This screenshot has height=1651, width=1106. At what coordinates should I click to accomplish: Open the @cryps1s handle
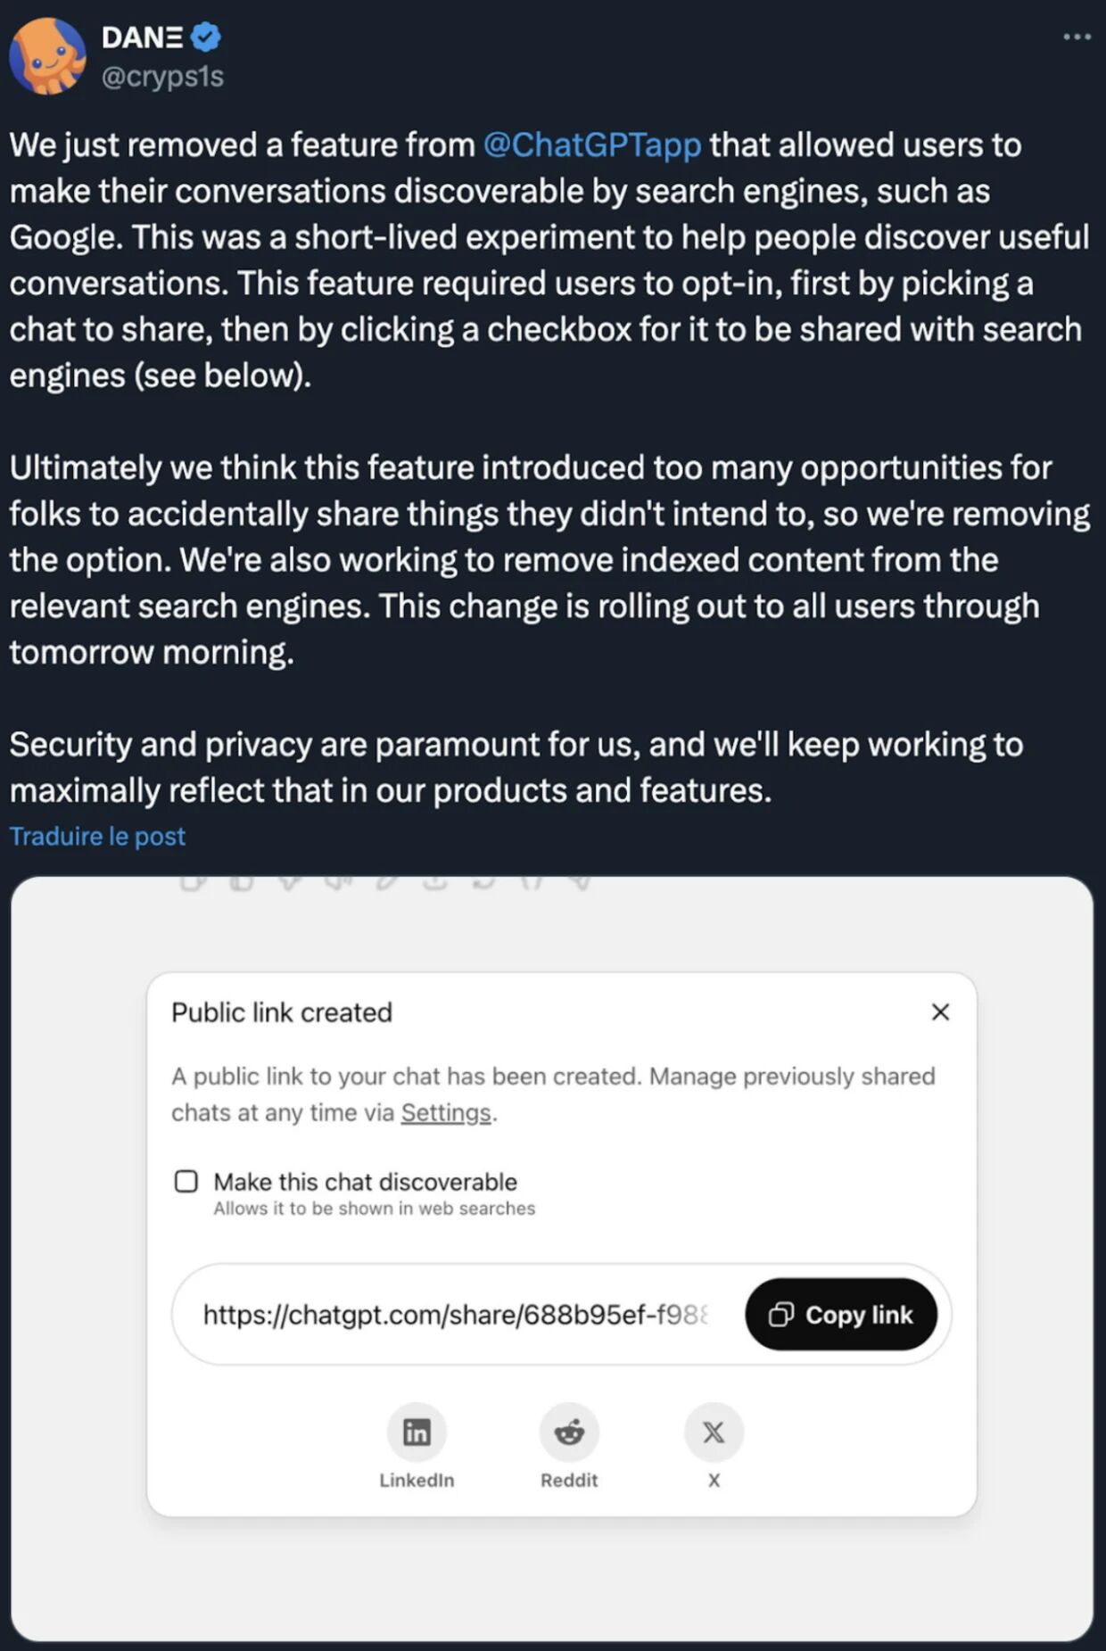(162, 76)
